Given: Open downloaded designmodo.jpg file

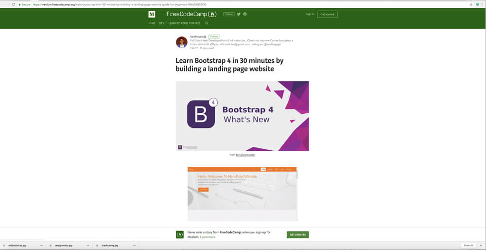Looking at the screenshot, I should click(x=64, y=245).
